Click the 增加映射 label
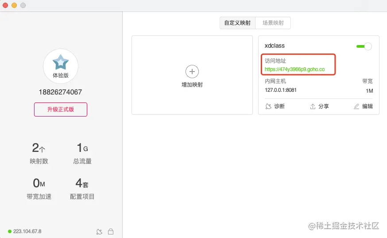Image resolution: width=387 pixels, height=238 pixels. [192, 84]
